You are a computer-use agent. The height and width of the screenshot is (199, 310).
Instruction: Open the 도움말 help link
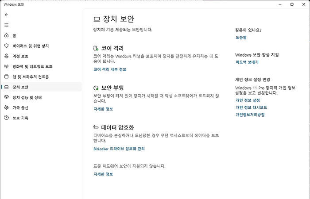tap(241, 38)
